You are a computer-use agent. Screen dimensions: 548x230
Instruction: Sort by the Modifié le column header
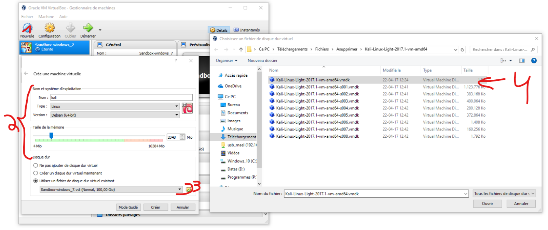tap(392, 70)
